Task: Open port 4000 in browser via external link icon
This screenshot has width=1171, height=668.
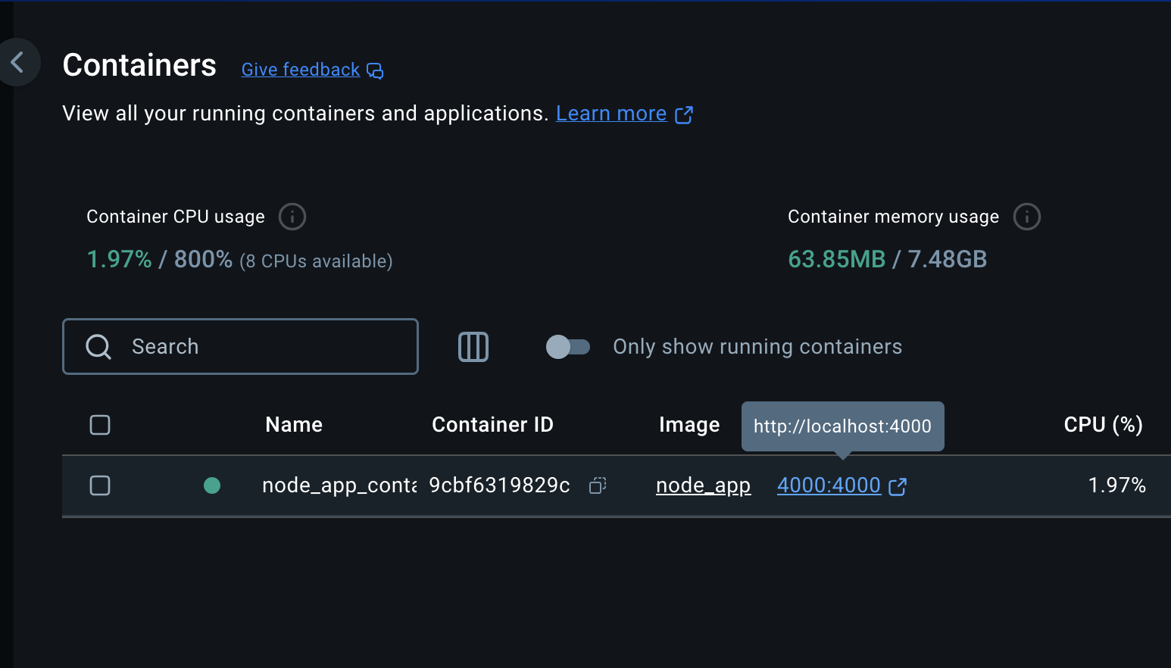Action: click(898, 485)
